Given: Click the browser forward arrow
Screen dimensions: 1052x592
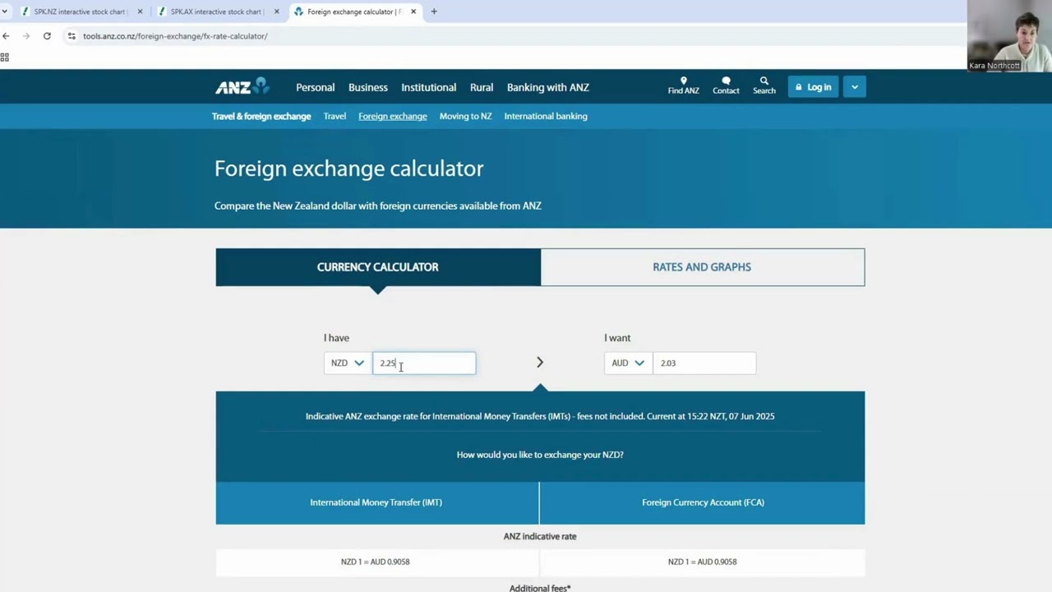Looking at the screenshot, I should (26, 36).
